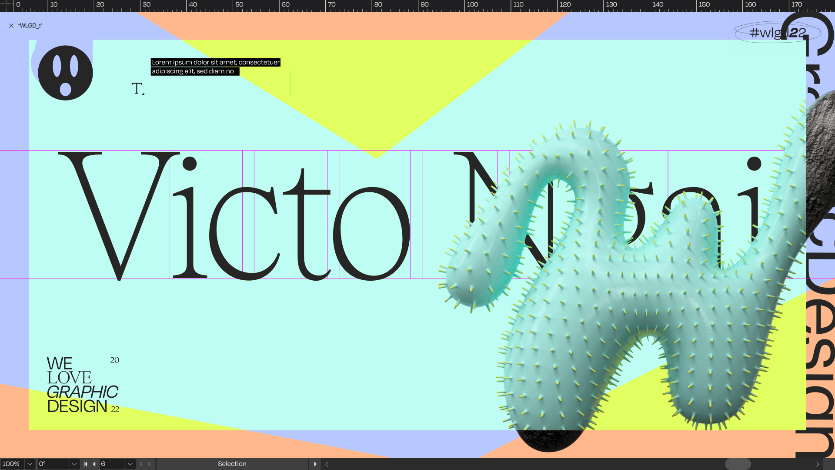
Task: Close the WLGD_s document tab
Action: pyautogui.click(x=11, y=26)
